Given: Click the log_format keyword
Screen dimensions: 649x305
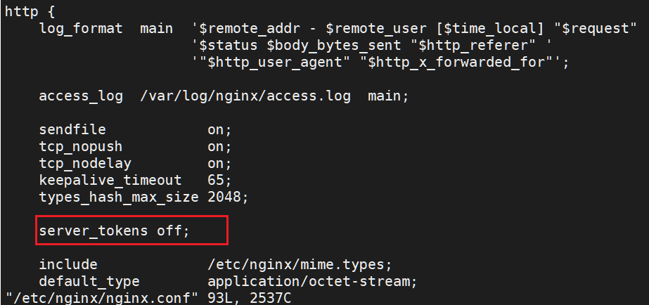Looking at the screenshot, I should click(x=81, y=29).
